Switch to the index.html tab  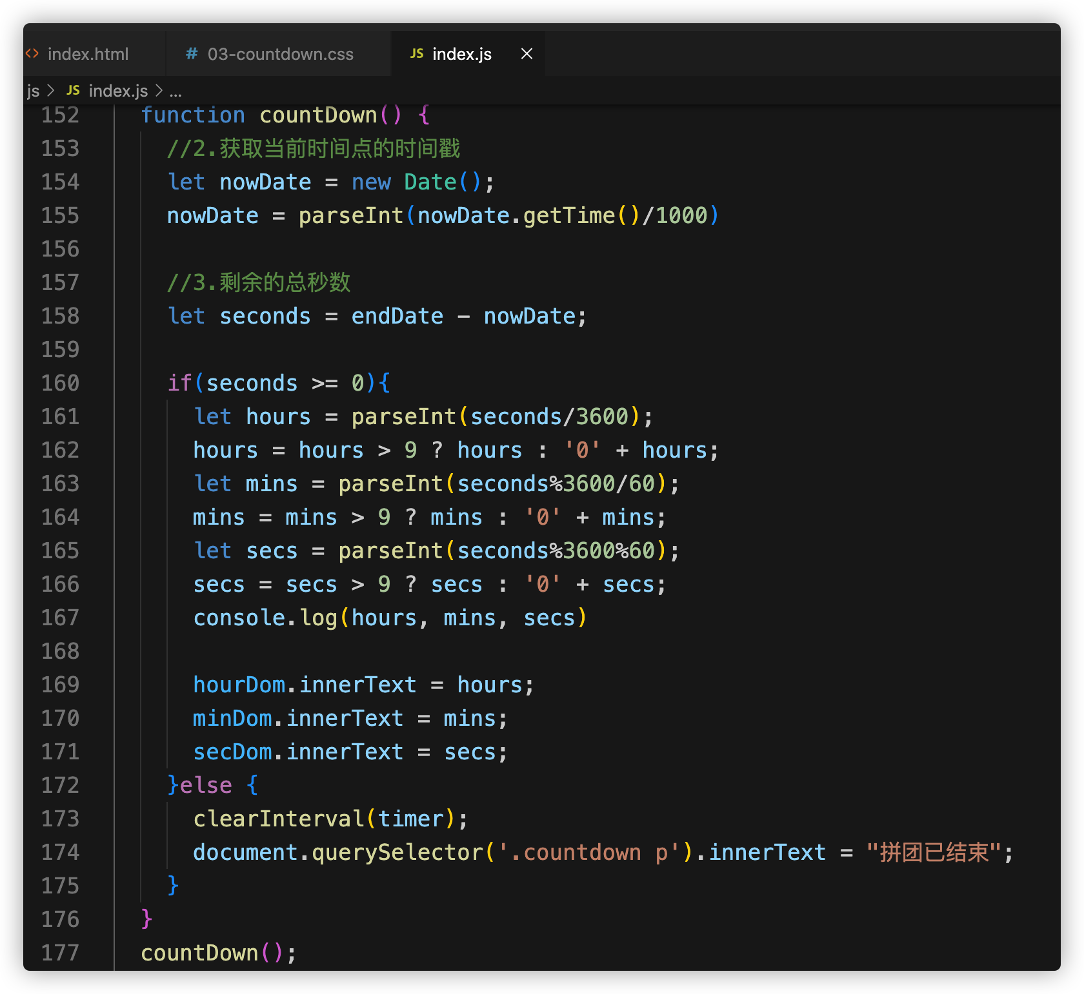[88, 54]
